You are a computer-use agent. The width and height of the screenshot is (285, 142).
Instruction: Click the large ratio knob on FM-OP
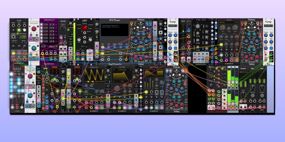click(198, 26)
